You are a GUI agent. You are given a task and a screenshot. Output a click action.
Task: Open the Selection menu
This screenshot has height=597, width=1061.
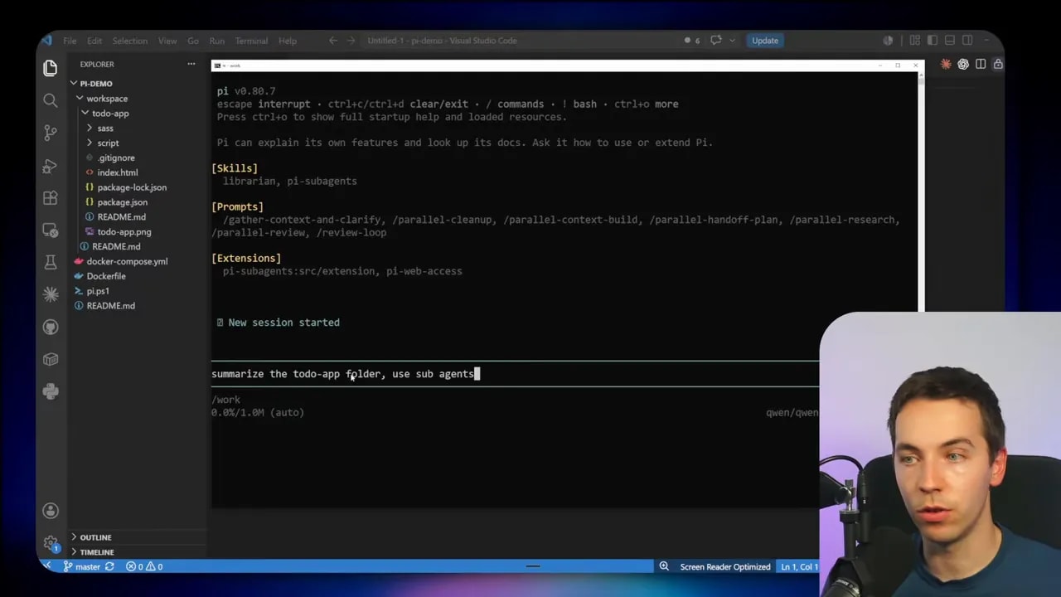pos(130,41)
